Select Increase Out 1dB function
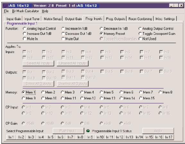The image size is (185, 144). pyautogui.click(x=37, y=34)
